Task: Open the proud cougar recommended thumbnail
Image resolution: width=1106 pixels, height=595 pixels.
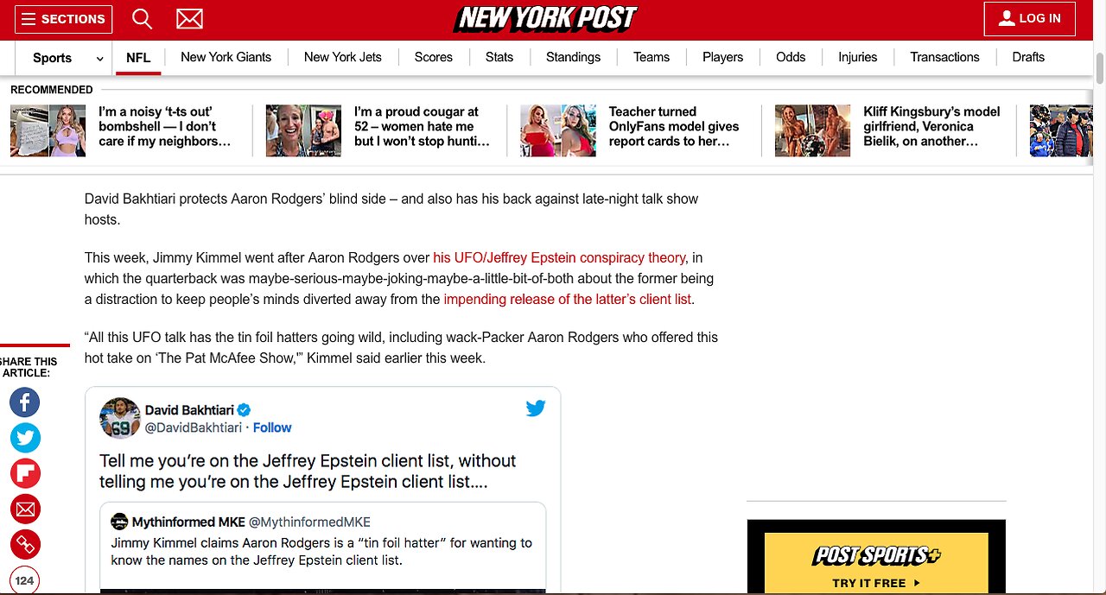Action: pyautogui.click(x=303, y=130)
